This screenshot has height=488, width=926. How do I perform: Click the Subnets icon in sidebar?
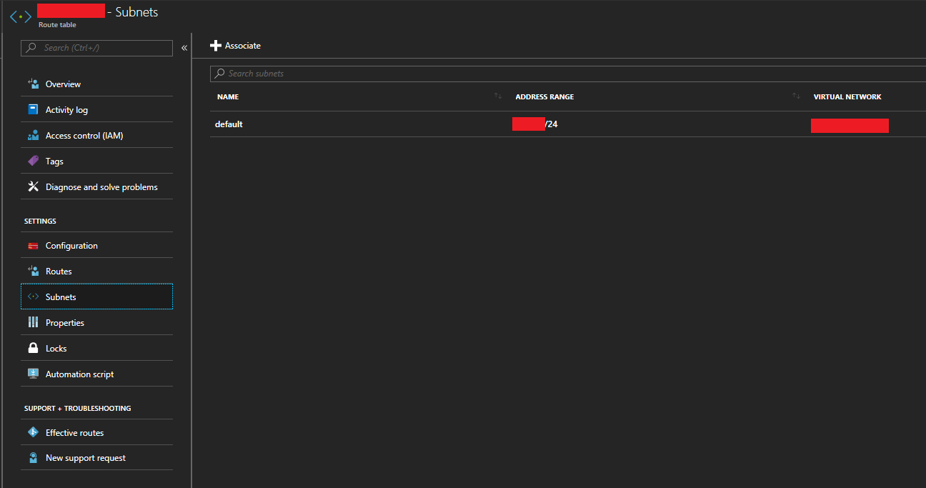coord(33,297)
